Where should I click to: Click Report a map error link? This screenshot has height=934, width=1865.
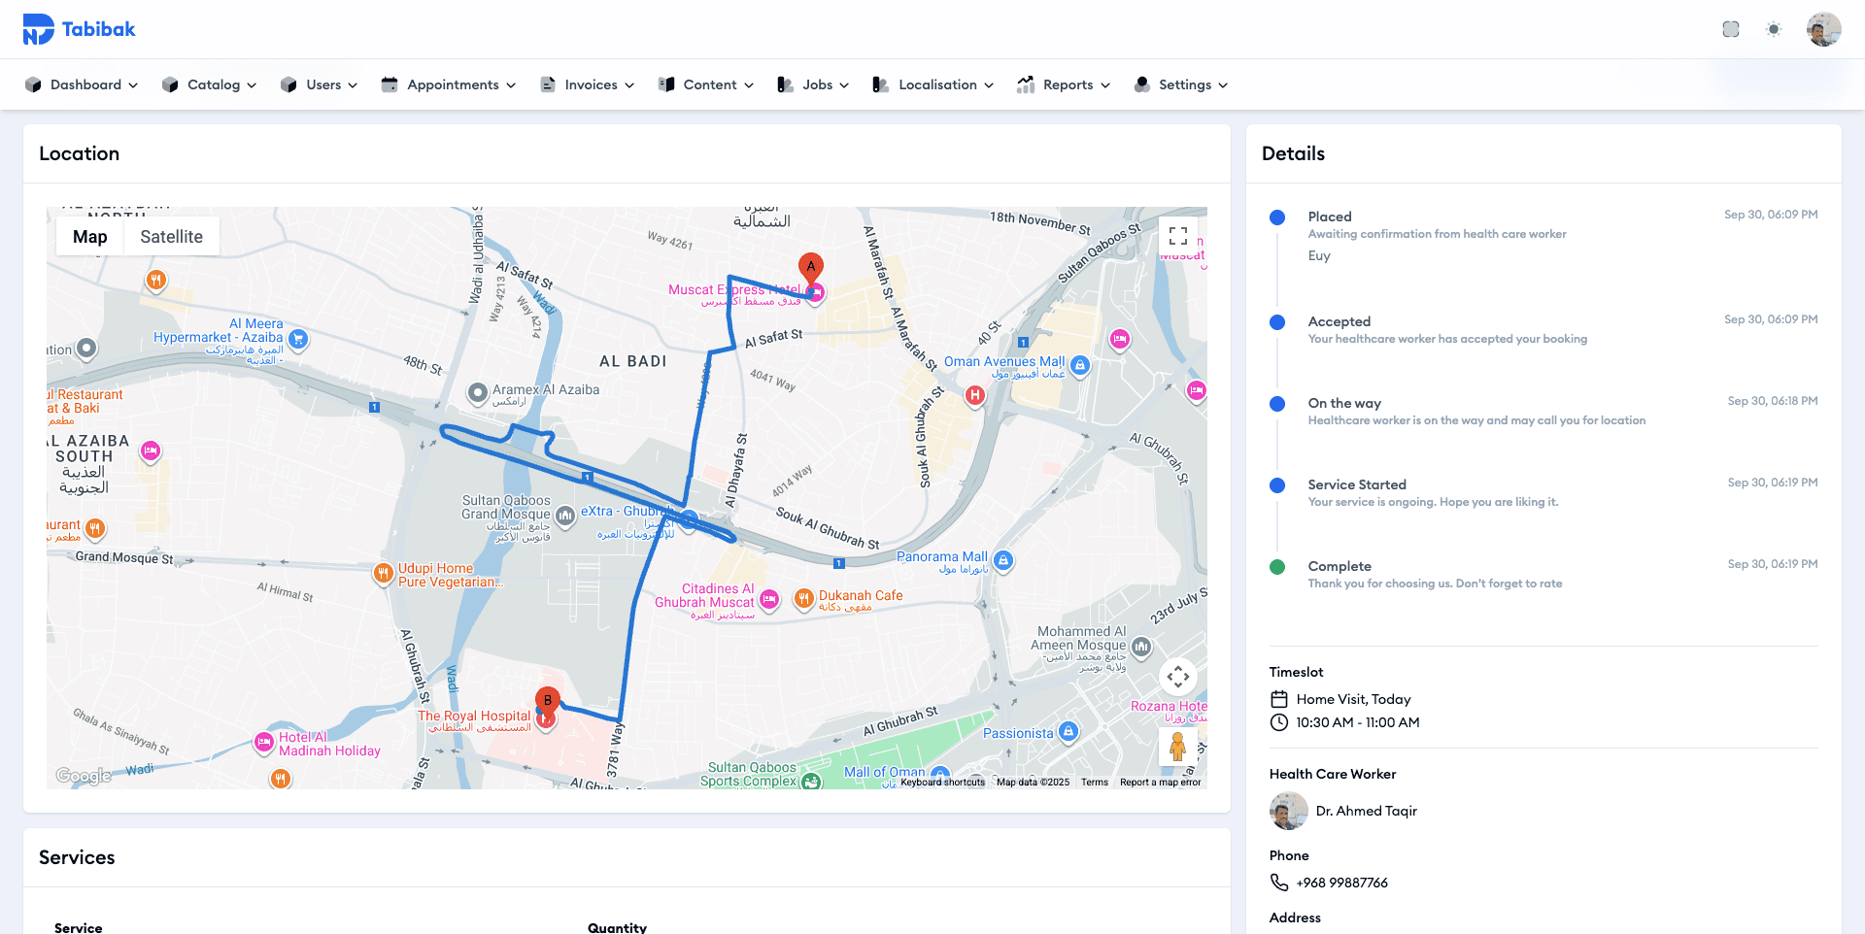(1160, 783)
